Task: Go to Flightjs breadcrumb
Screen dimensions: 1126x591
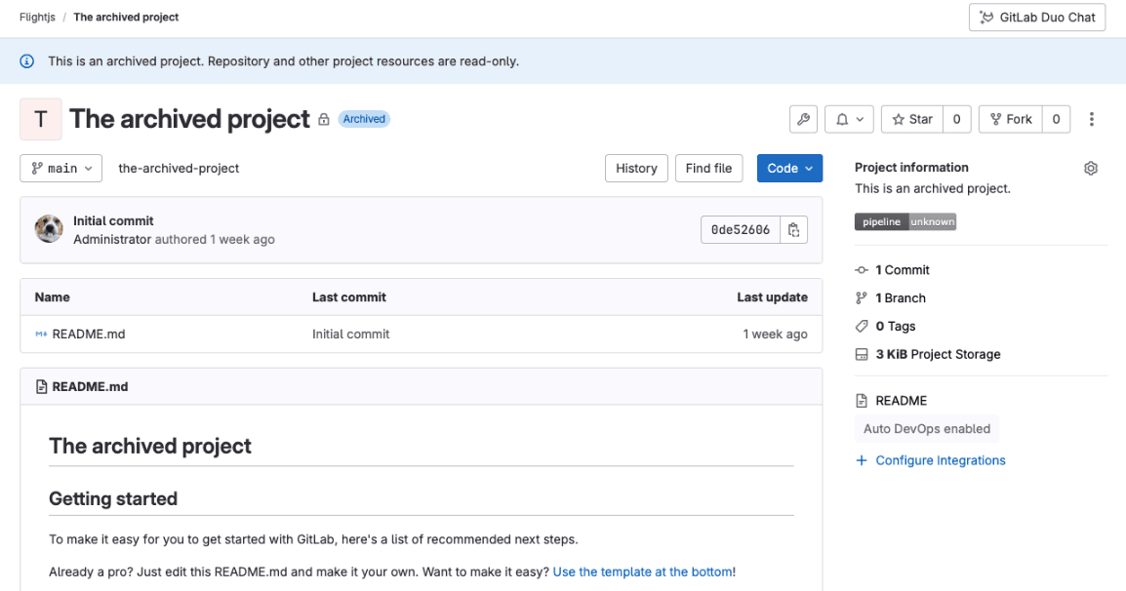Action: (37, 18)
